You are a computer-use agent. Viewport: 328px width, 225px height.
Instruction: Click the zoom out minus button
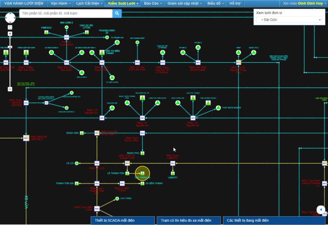(x=10, y=89)
